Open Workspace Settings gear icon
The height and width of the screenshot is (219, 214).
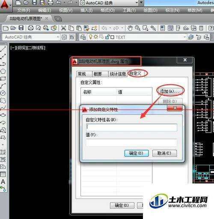click(64, 37)
